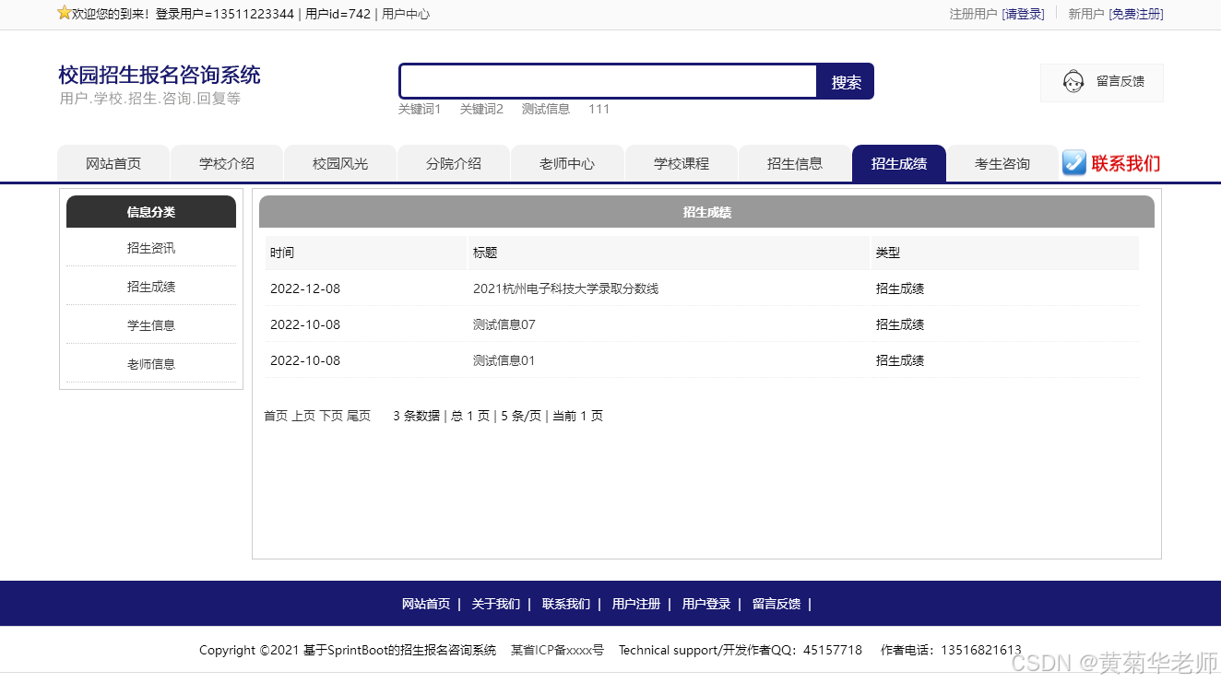Click inside the search input box
The height and width of the screenshot is (683, 1221).
607,81
